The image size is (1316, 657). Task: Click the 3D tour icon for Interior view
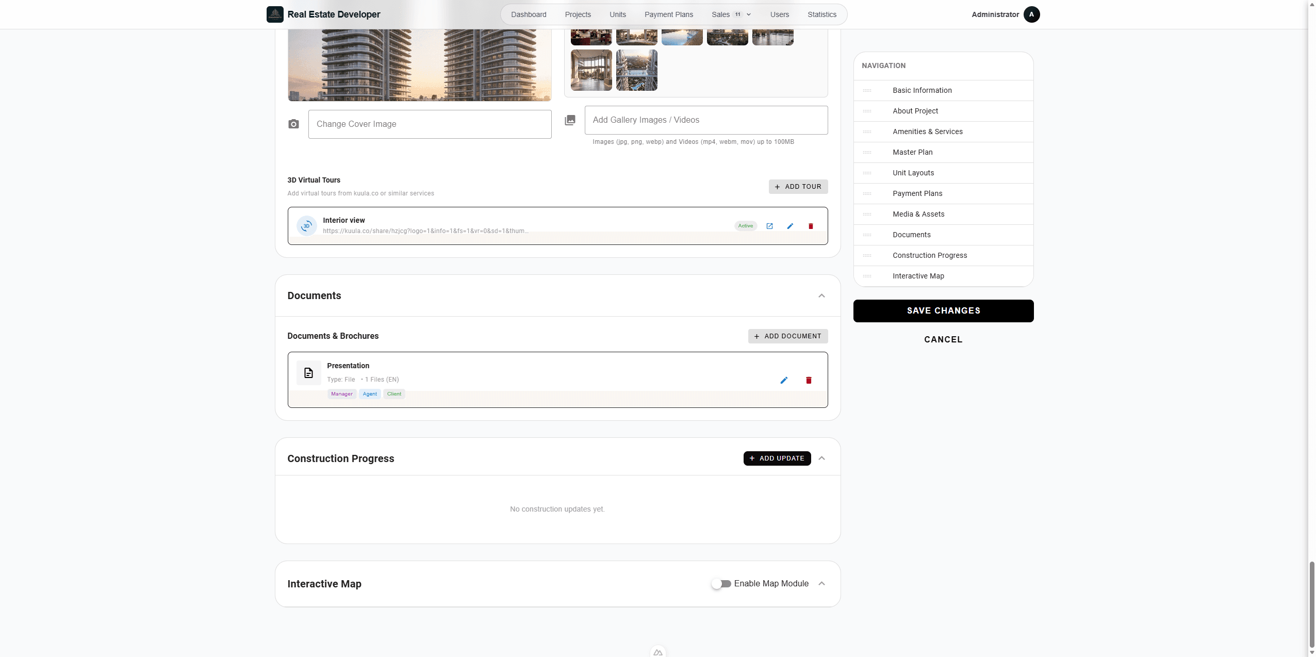click(307, 226)
